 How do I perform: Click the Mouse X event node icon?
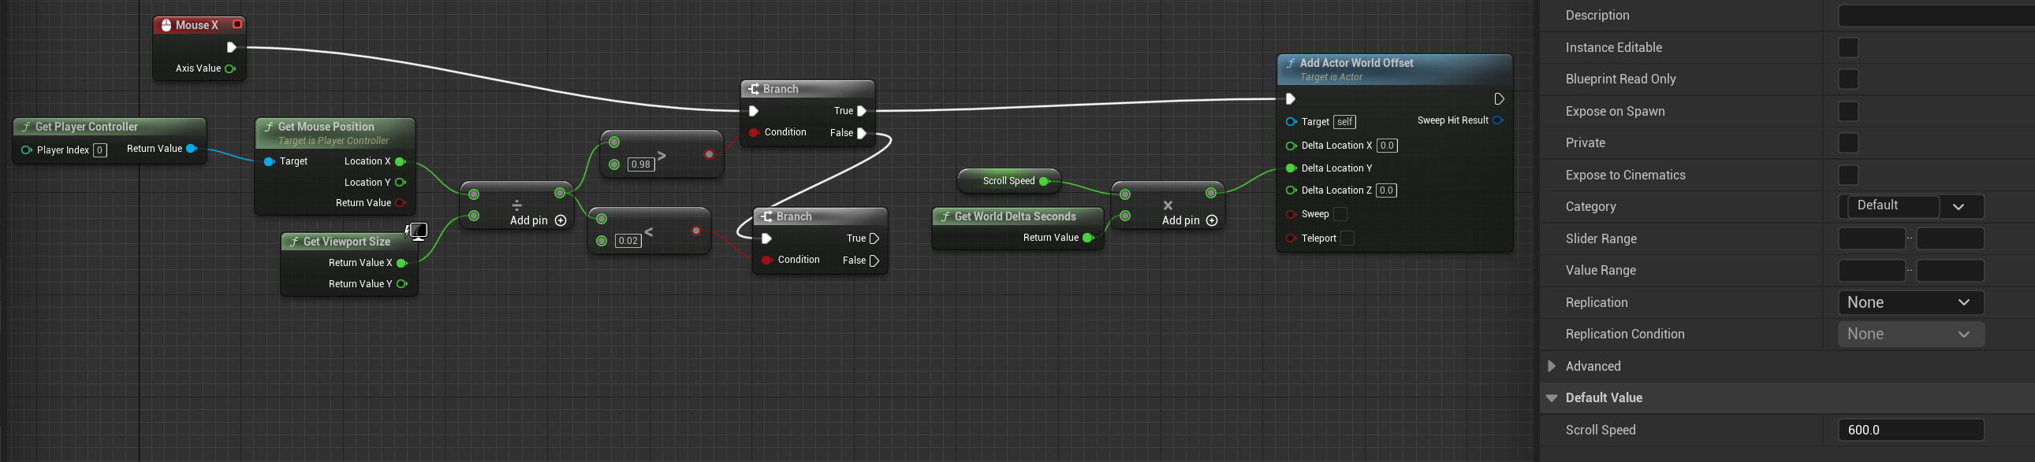(x=166, y=25)
